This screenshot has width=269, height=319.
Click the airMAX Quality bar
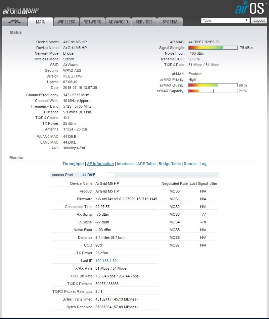213,85
